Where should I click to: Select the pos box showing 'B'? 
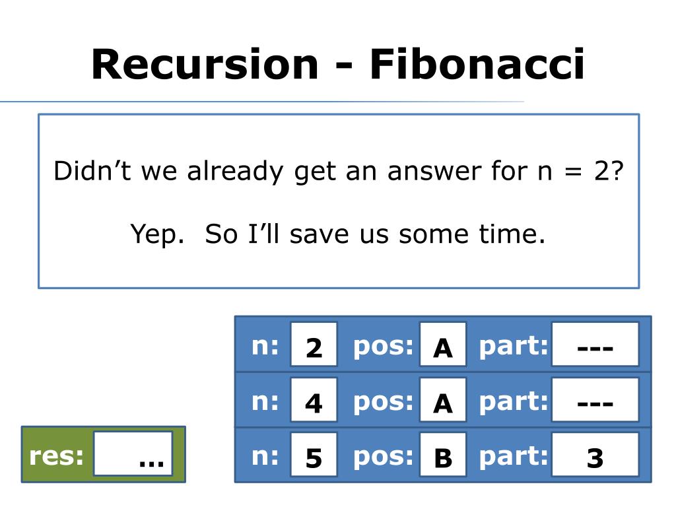point(443,455)
